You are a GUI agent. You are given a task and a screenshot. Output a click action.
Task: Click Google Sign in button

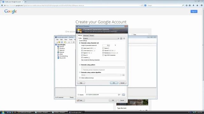pos(194,11)
